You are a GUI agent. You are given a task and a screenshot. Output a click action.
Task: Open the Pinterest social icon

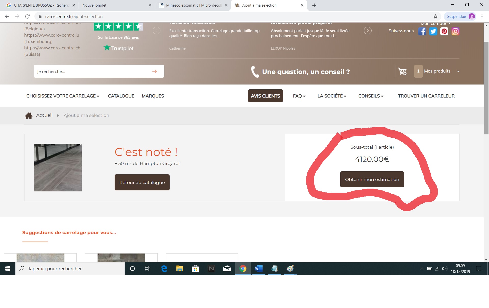444,31
